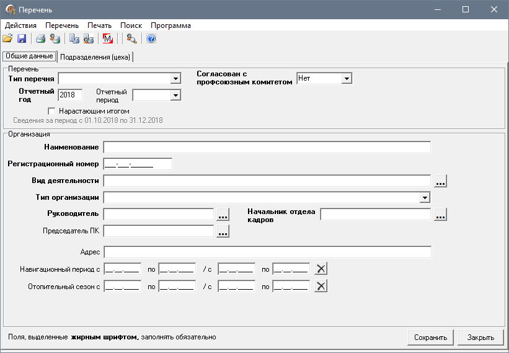Pick Руководитель via its ellipsis button
The image size is (509, 353).
[x=223, y=214]
